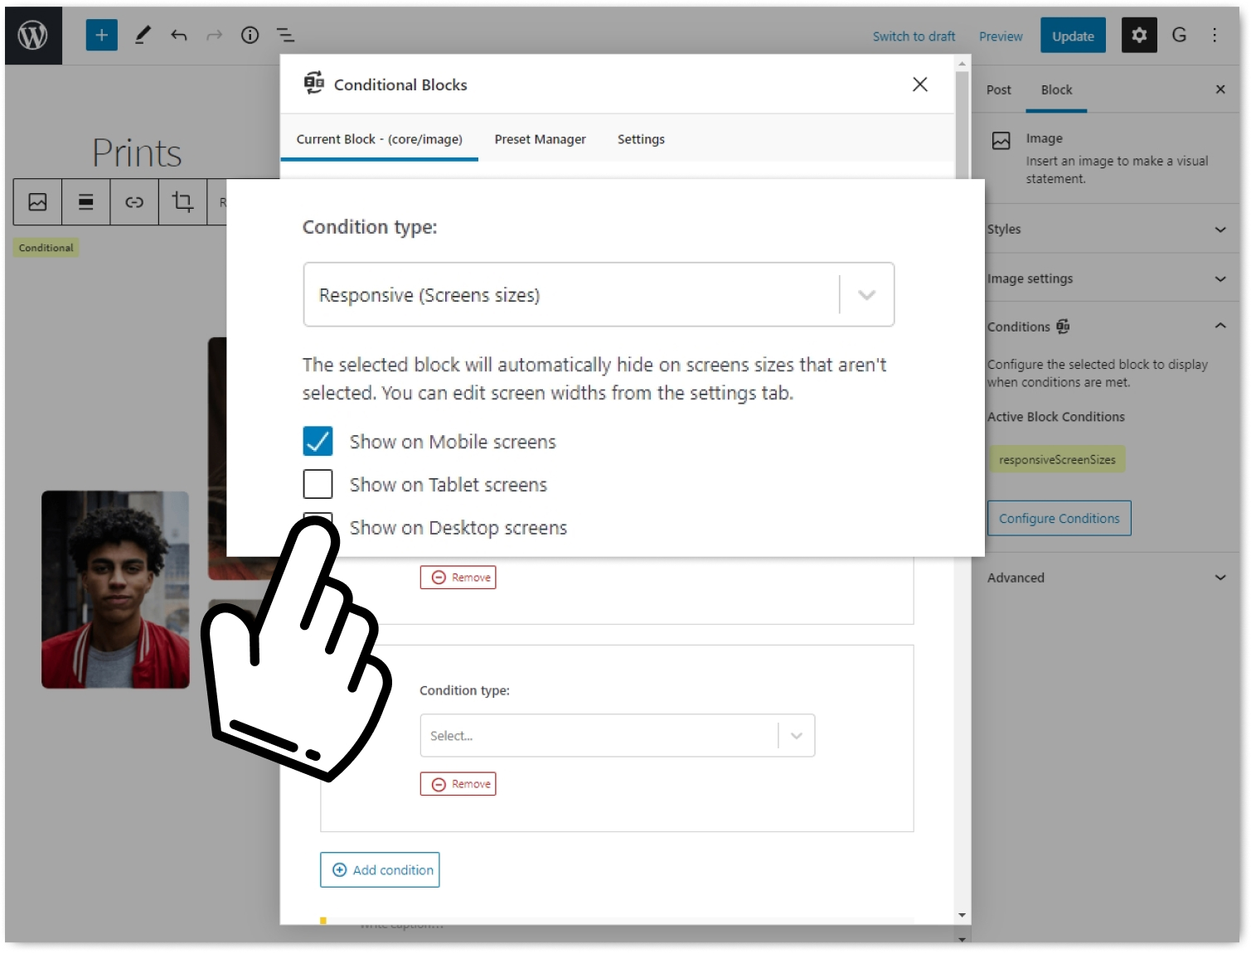Open the Settings tab in Conditional Blocks
The width and height of the screenshot is (1251, 953).
click(x=641, y=139)
